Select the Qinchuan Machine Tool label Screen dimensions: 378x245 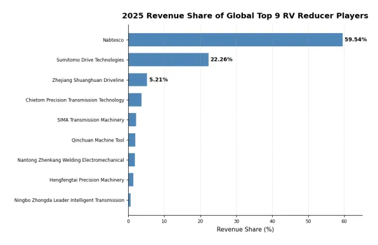pos(98,140)
